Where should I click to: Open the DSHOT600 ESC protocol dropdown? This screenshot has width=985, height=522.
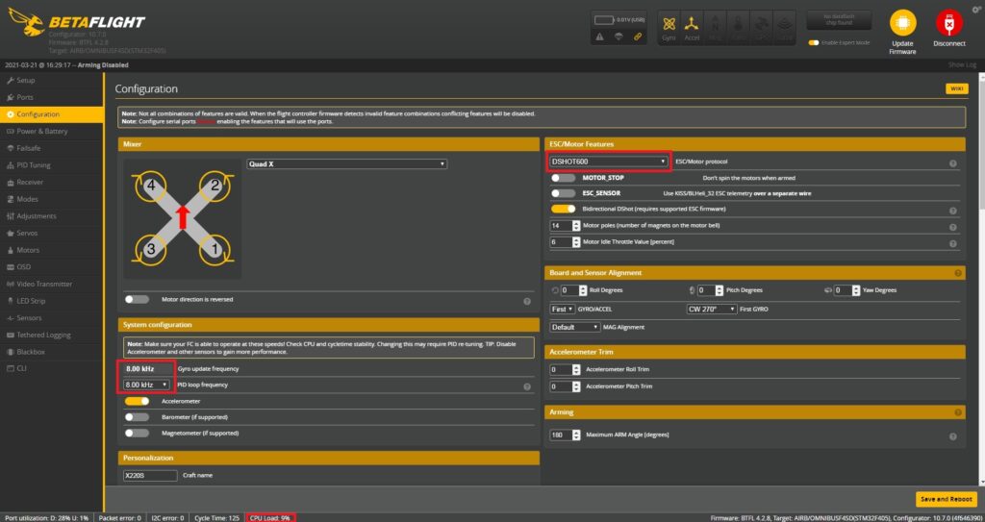(609, 162)
